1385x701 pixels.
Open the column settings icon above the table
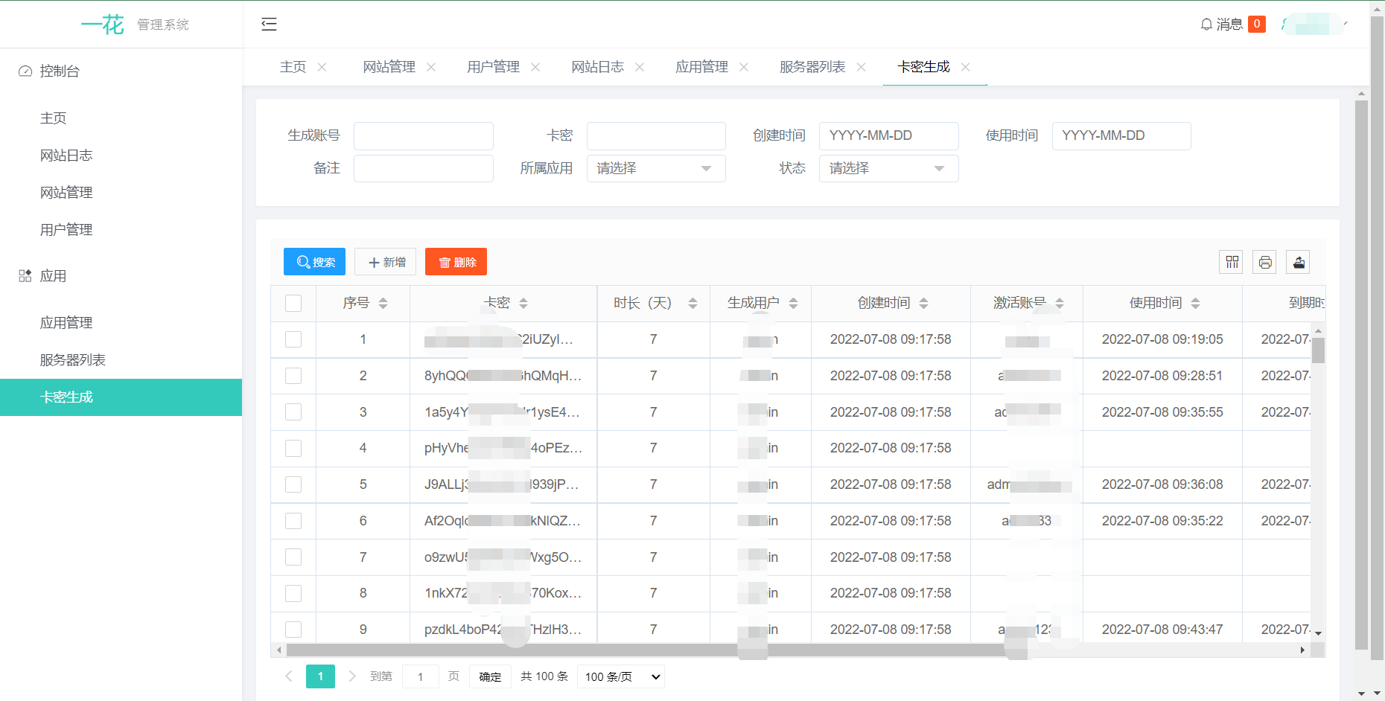pyautogui.click(x=1230, y=261)
